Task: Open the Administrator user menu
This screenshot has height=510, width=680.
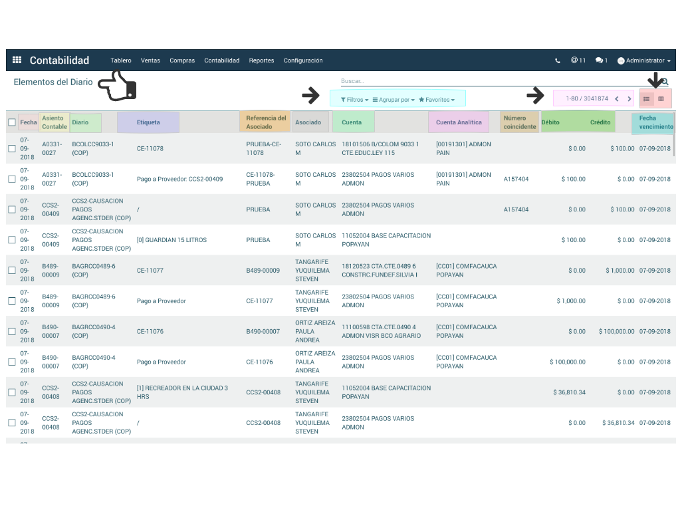Action: (643, 61)
